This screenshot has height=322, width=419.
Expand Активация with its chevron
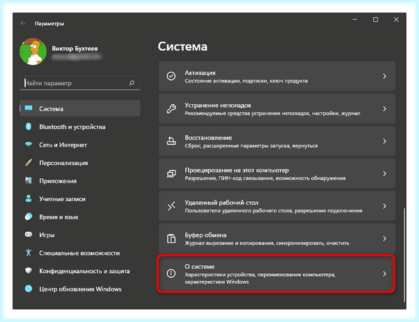point(385,76)
